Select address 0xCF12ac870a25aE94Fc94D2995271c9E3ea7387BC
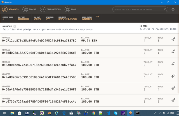Viewport: 179px width, 116px height. [x=39, y=41]
